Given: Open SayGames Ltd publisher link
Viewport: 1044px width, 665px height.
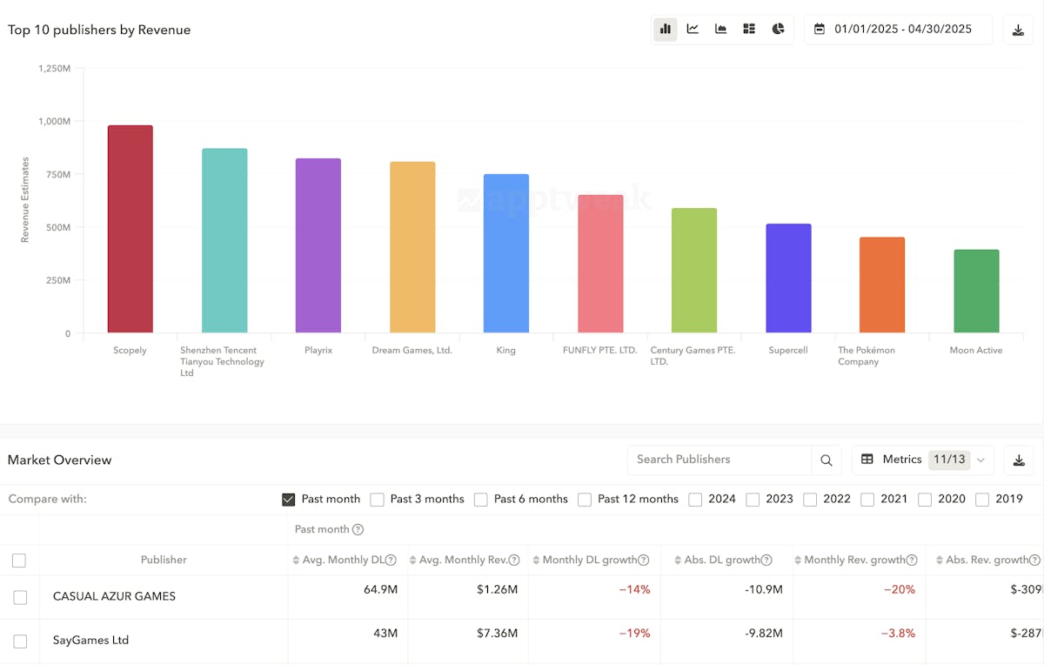Looking at the screenshot, I should (x=90, y=640).
